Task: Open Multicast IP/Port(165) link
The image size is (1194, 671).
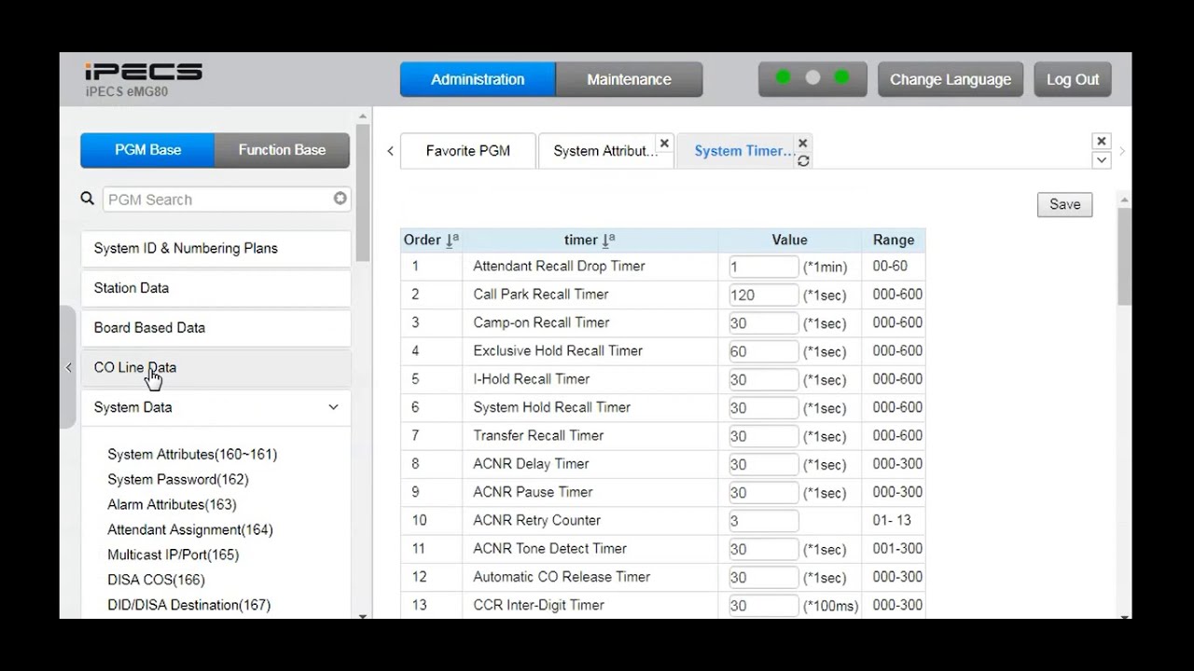Action: pyautogui.click(x=174, y=555)
